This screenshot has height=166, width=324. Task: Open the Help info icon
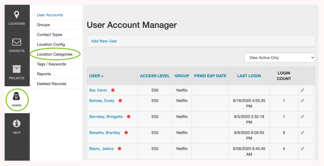tap(17, 124)
